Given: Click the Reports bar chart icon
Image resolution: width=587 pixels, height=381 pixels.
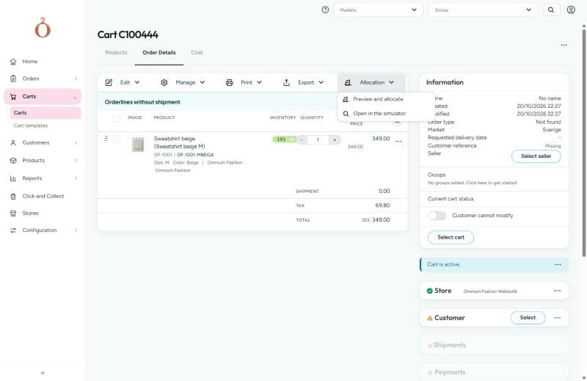Looking at the screenshot, I should click(13, 178).
